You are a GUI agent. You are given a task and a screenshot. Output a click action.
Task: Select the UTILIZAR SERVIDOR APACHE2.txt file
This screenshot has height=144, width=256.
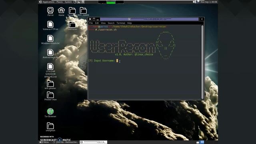pyautogui.click(x=50, y=66)
